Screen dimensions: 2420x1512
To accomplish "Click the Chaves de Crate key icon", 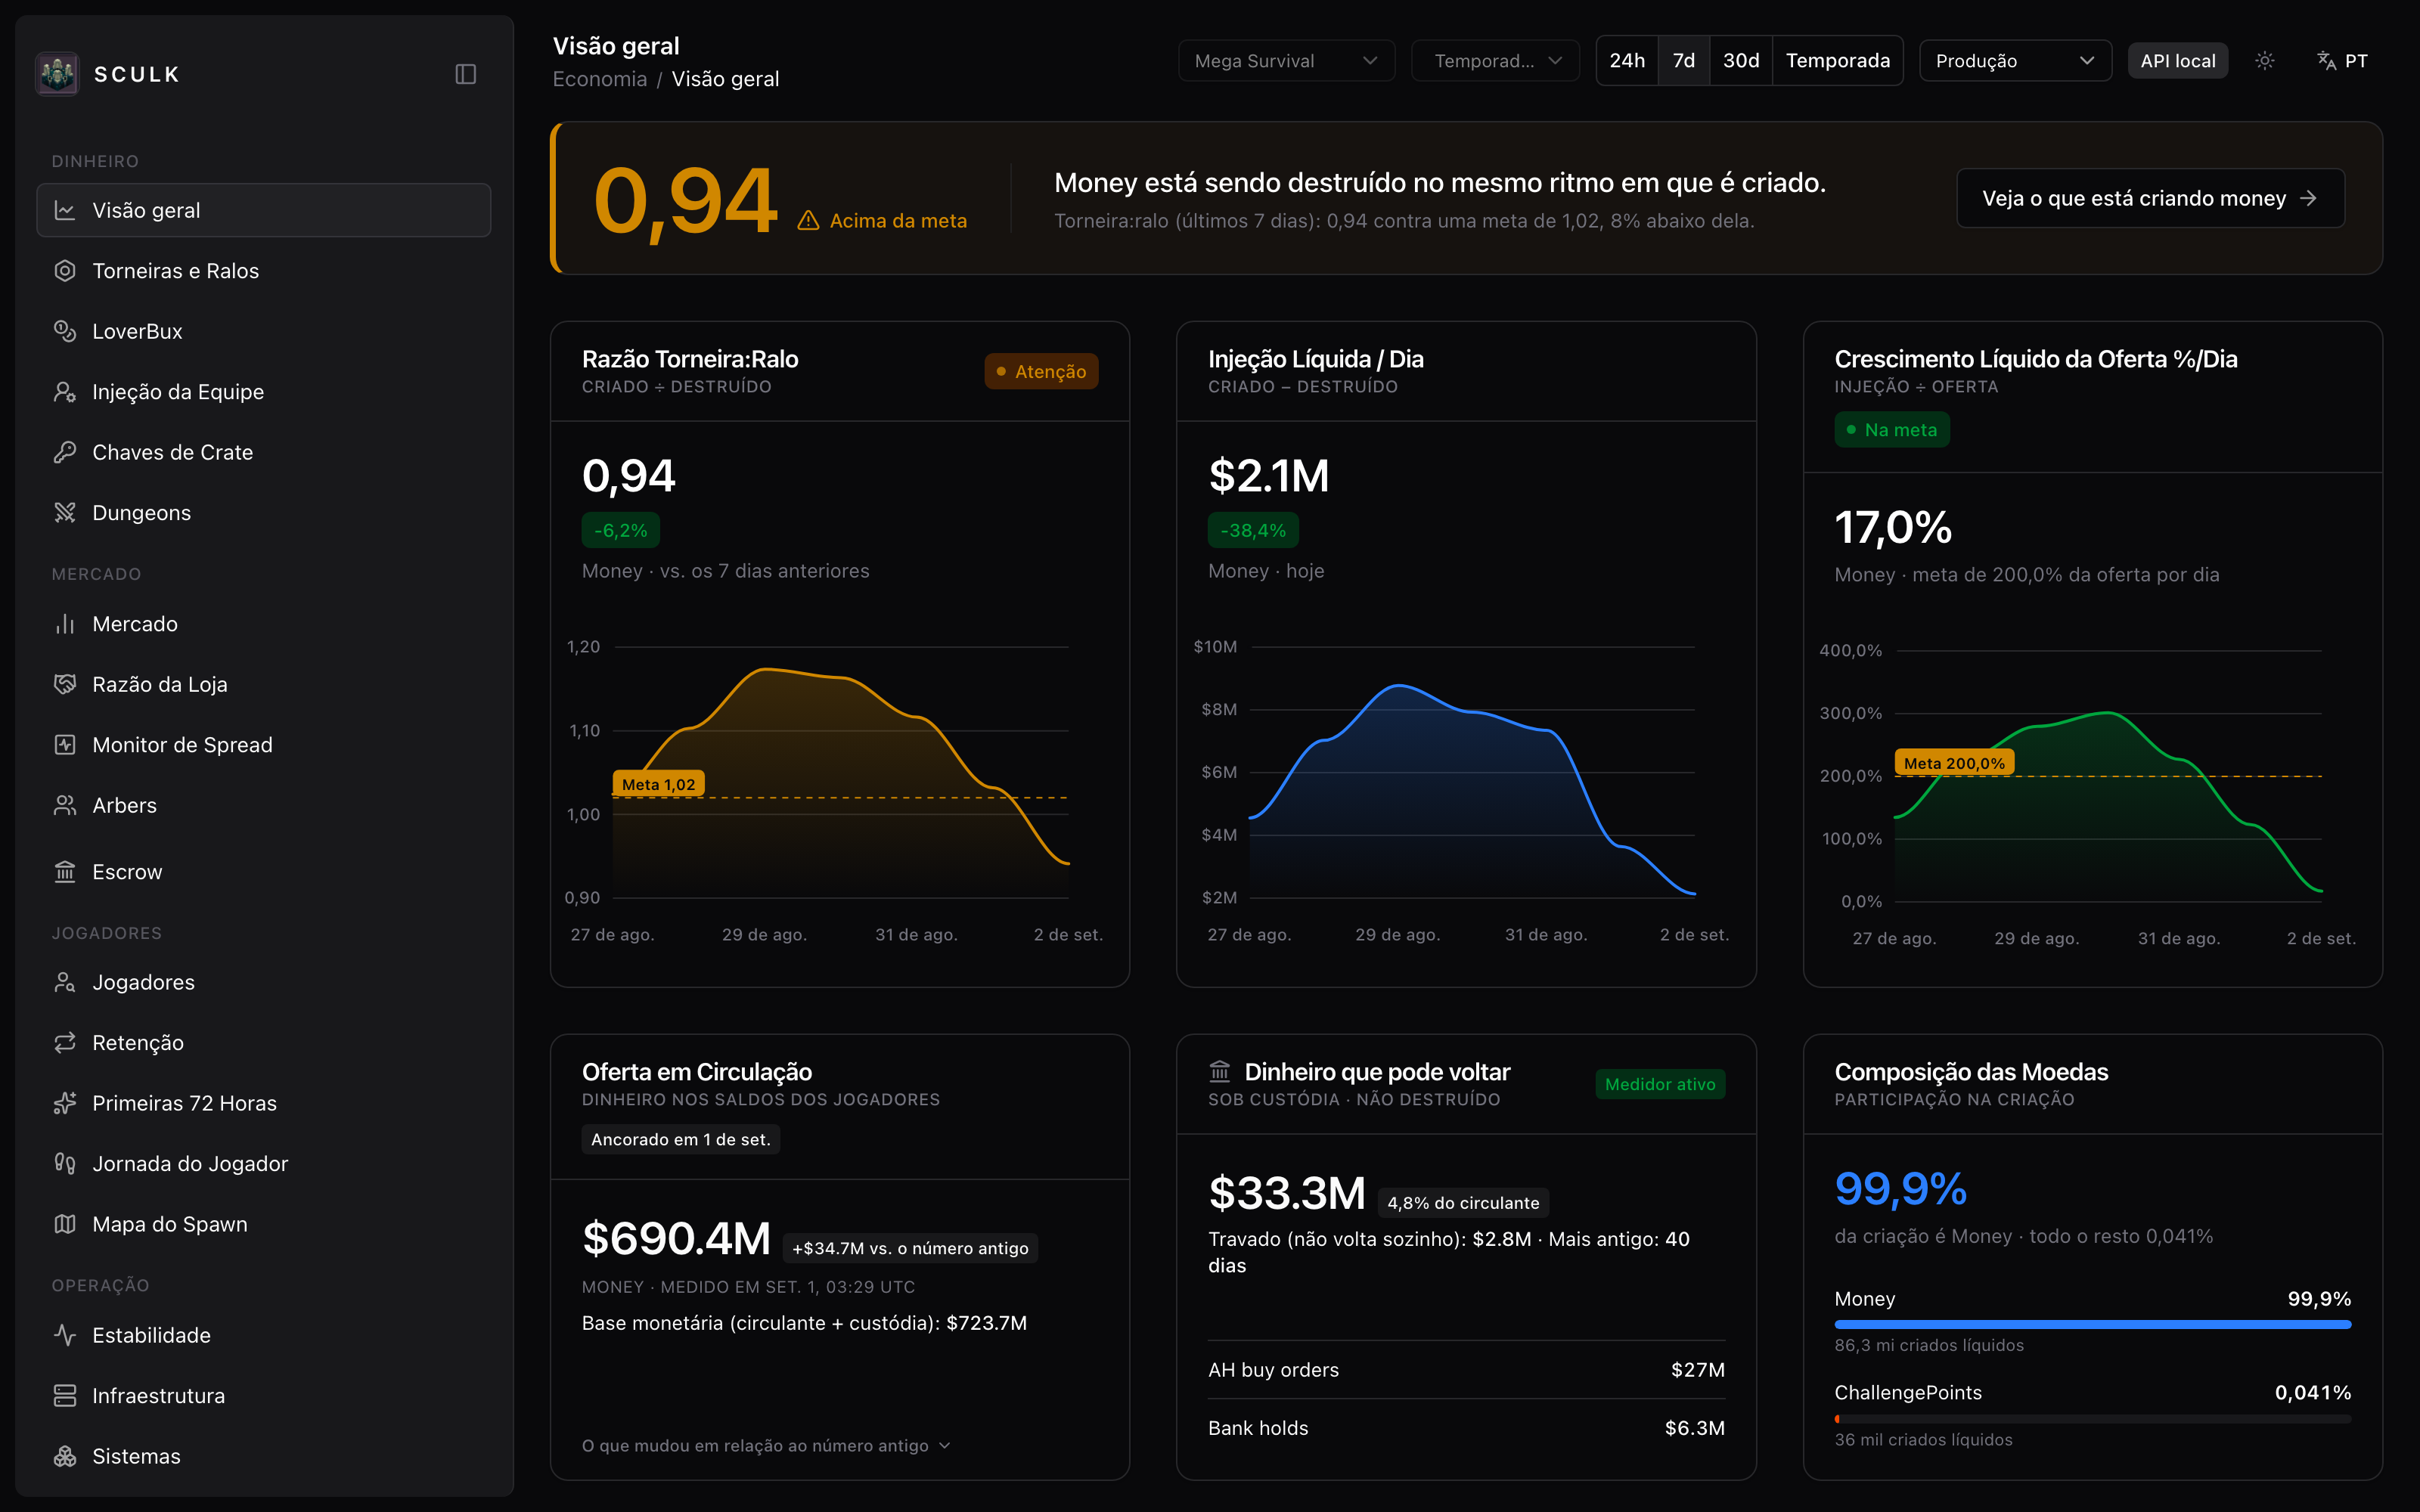I will pos(65,452).
